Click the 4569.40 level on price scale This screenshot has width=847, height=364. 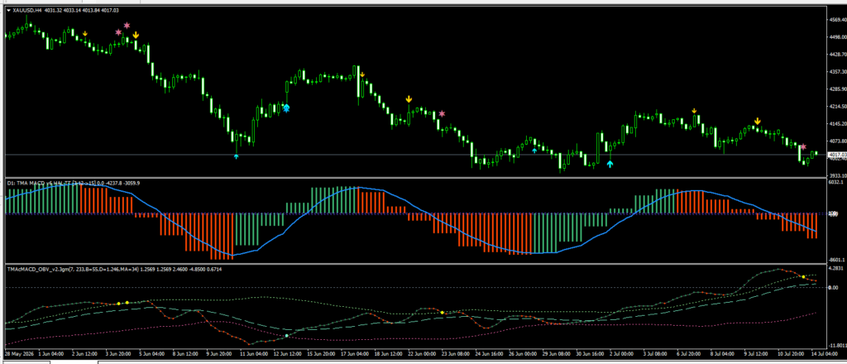[836, 20]
